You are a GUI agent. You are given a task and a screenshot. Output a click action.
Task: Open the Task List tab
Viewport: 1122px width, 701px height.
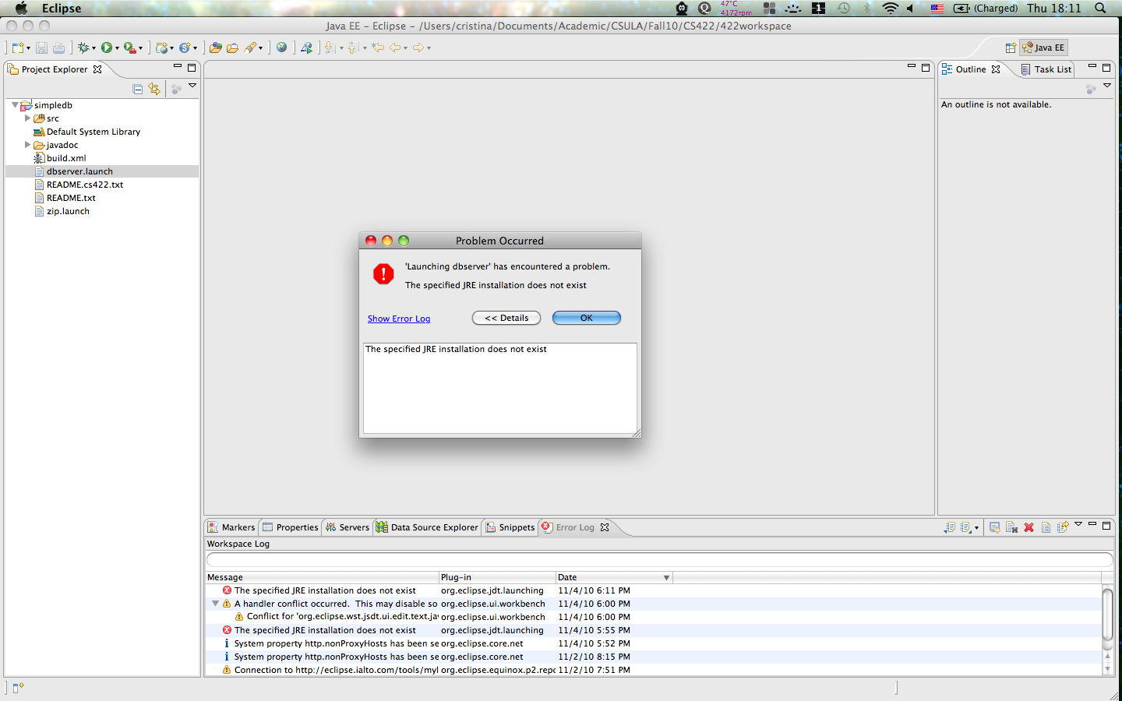(x=1046, y=69)
